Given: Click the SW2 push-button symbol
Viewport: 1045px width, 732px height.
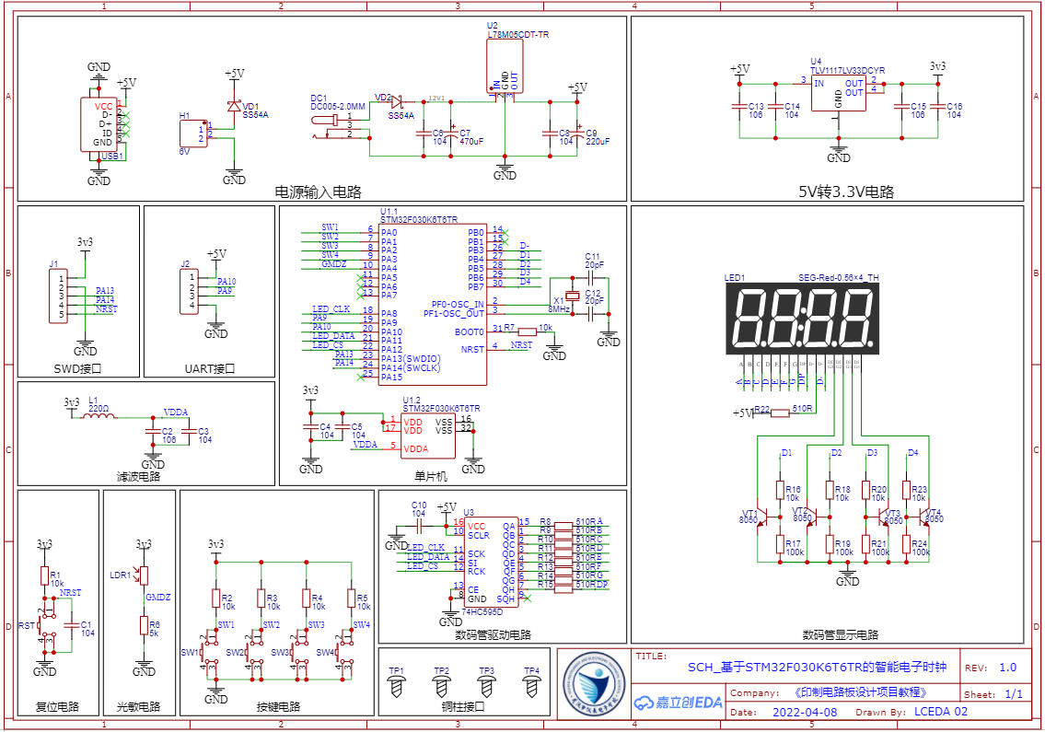Looking at the screenshot, I should (x=255, y=652).
